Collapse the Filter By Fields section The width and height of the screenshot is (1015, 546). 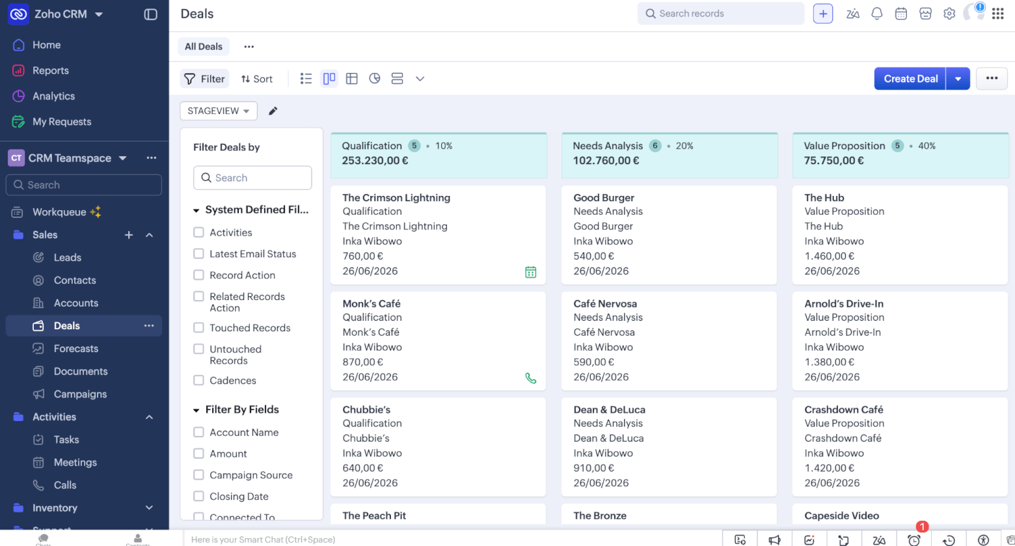coord(196,410)
